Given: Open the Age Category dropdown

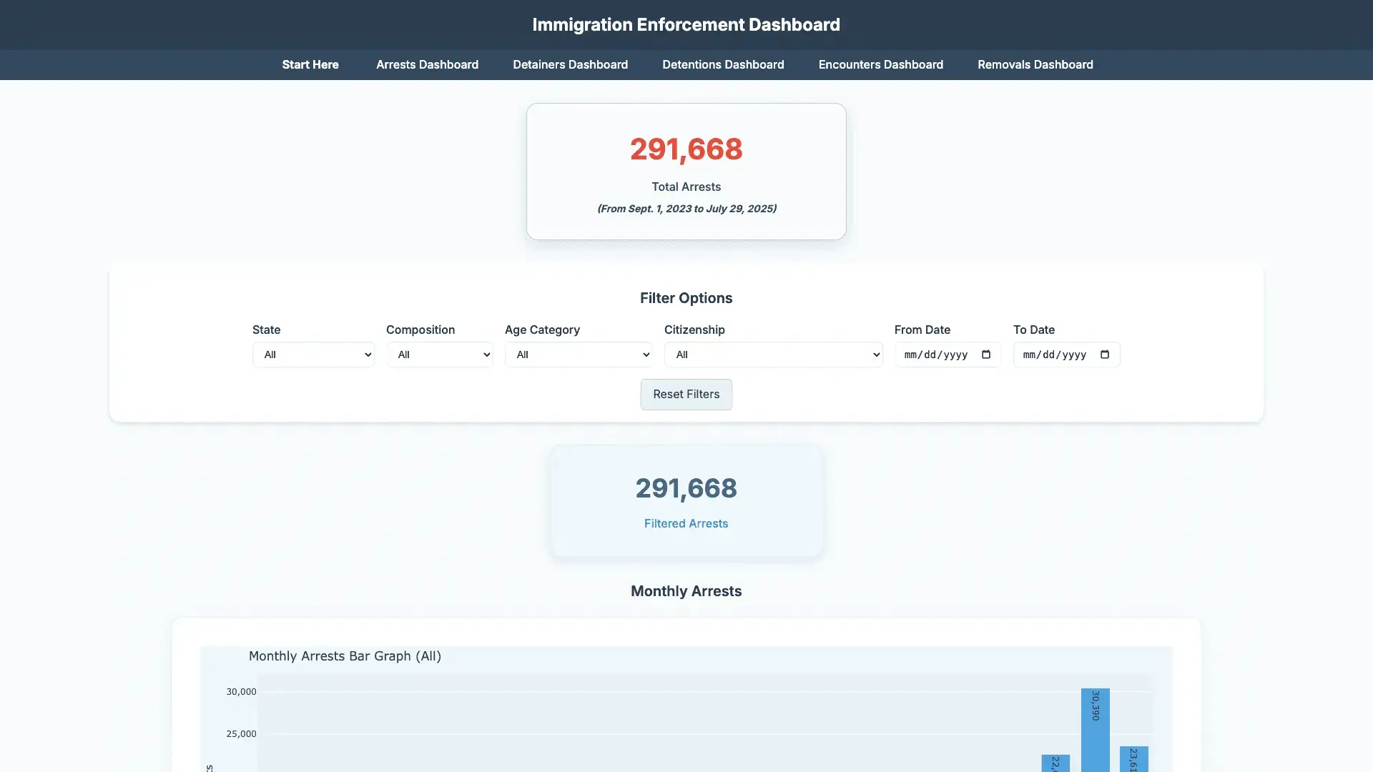Looking at the screenshot, I should [x=579, y=355].
